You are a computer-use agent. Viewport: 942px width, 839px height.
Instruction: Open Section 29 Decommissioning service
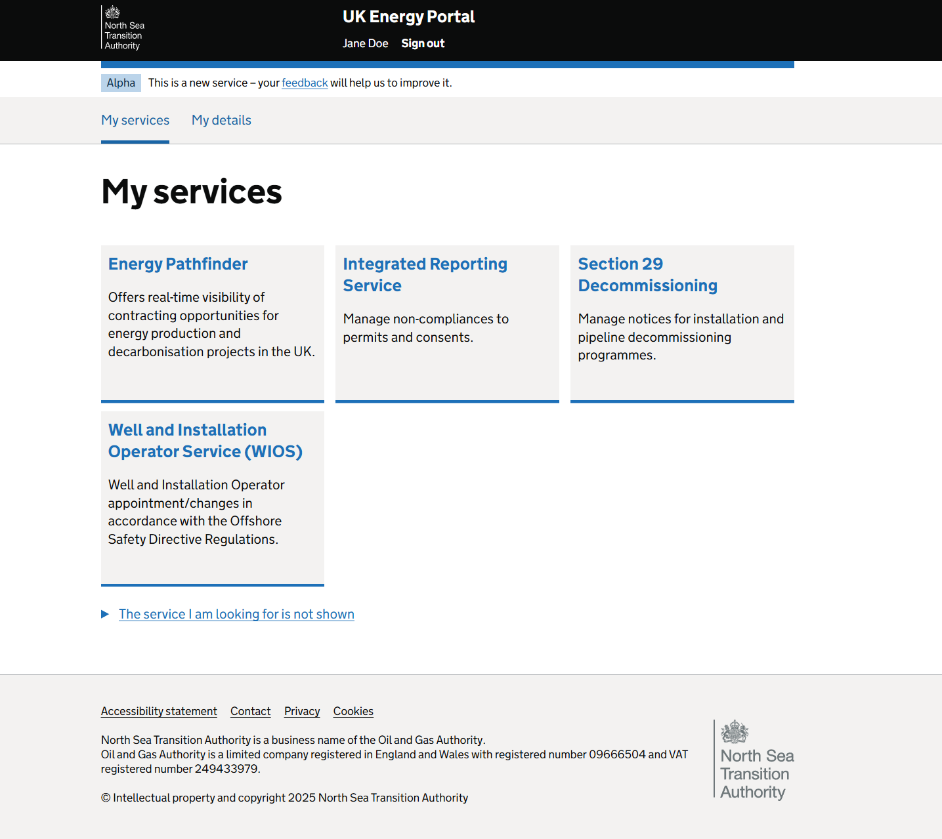point(647,274)
